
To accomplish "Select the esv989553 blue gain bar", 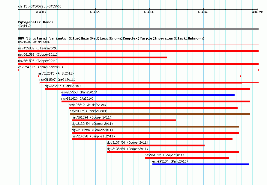I will [148, 95].
